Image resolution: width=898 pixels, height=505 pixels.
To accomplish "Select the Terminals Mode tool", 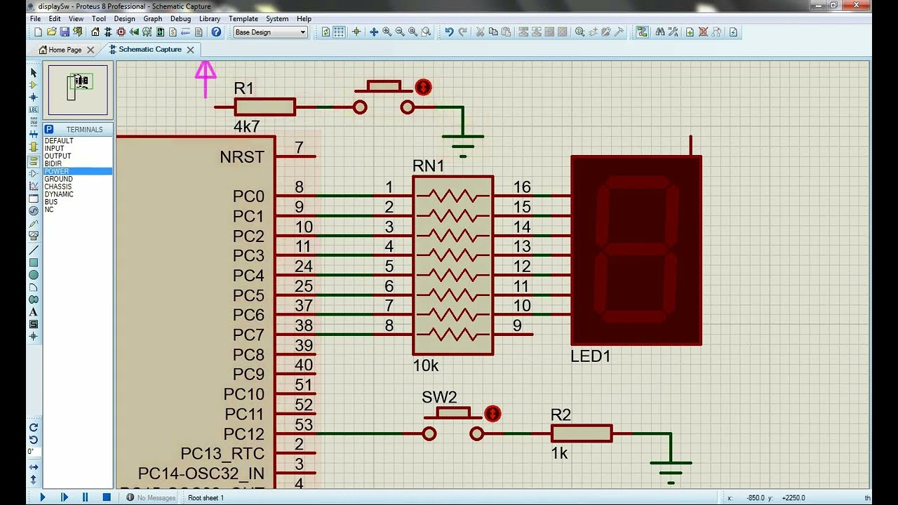I will (33, 161).
